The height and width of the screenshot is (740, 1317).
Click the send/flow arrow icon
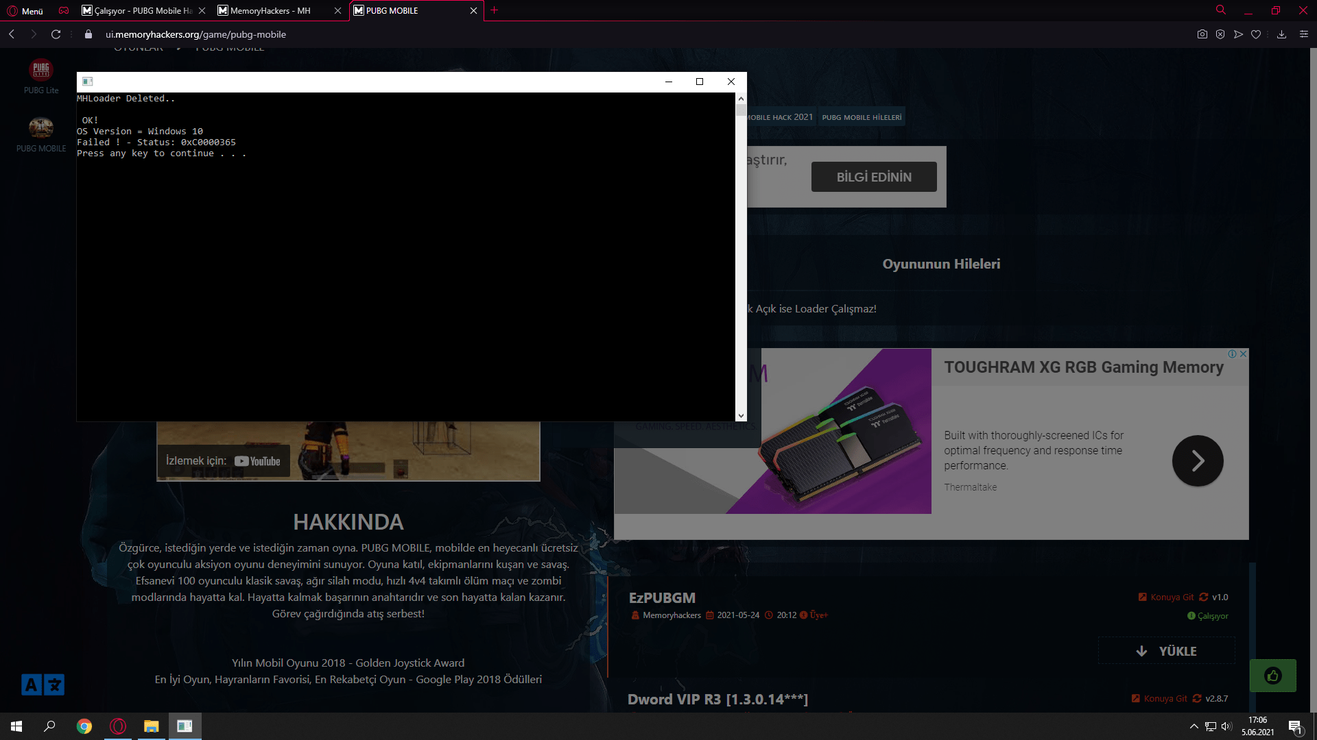[x=1238, y=34]
